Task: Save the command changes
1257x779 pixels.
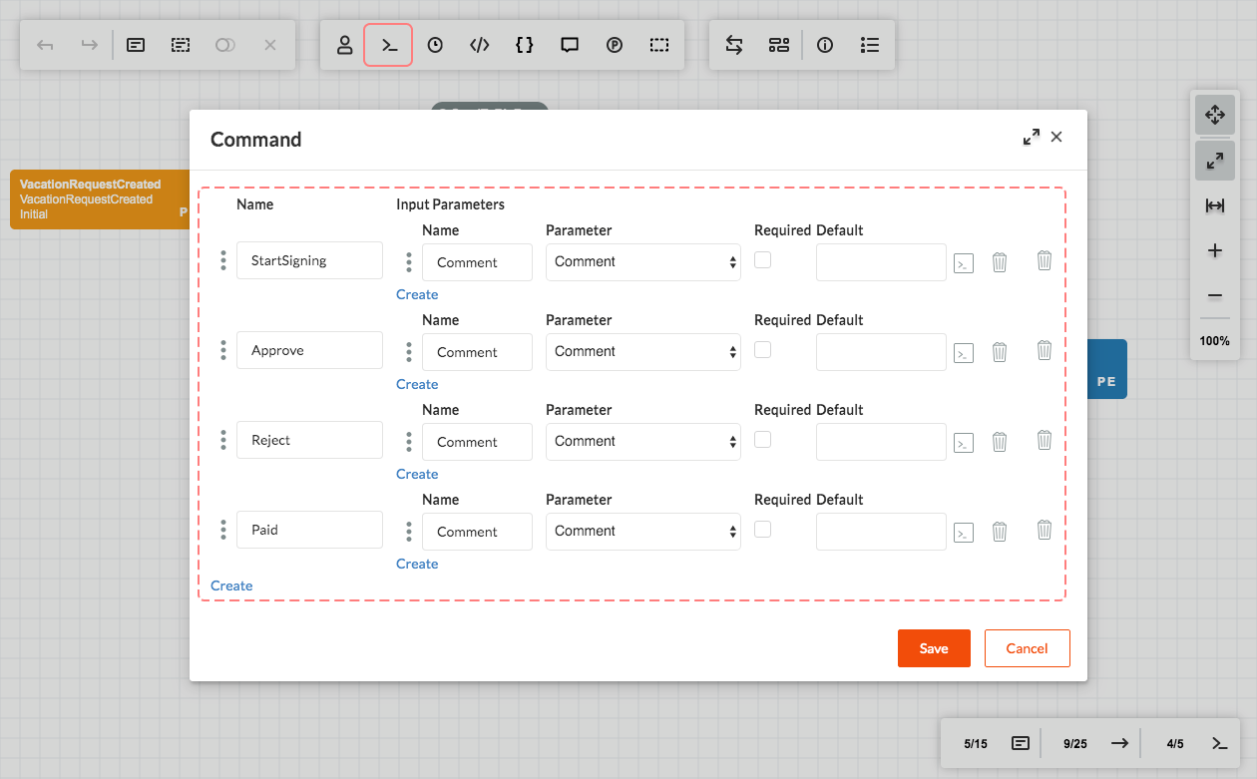Action: [934, 648]
